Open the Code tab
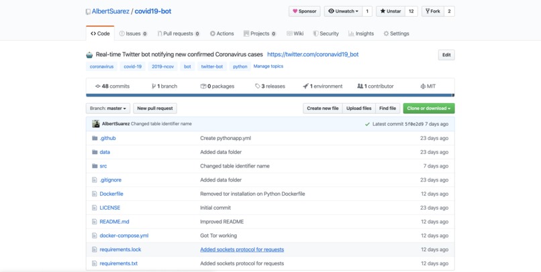Image resolution: width=541 pixels, height=272 pixels. [x=100, y=33]
